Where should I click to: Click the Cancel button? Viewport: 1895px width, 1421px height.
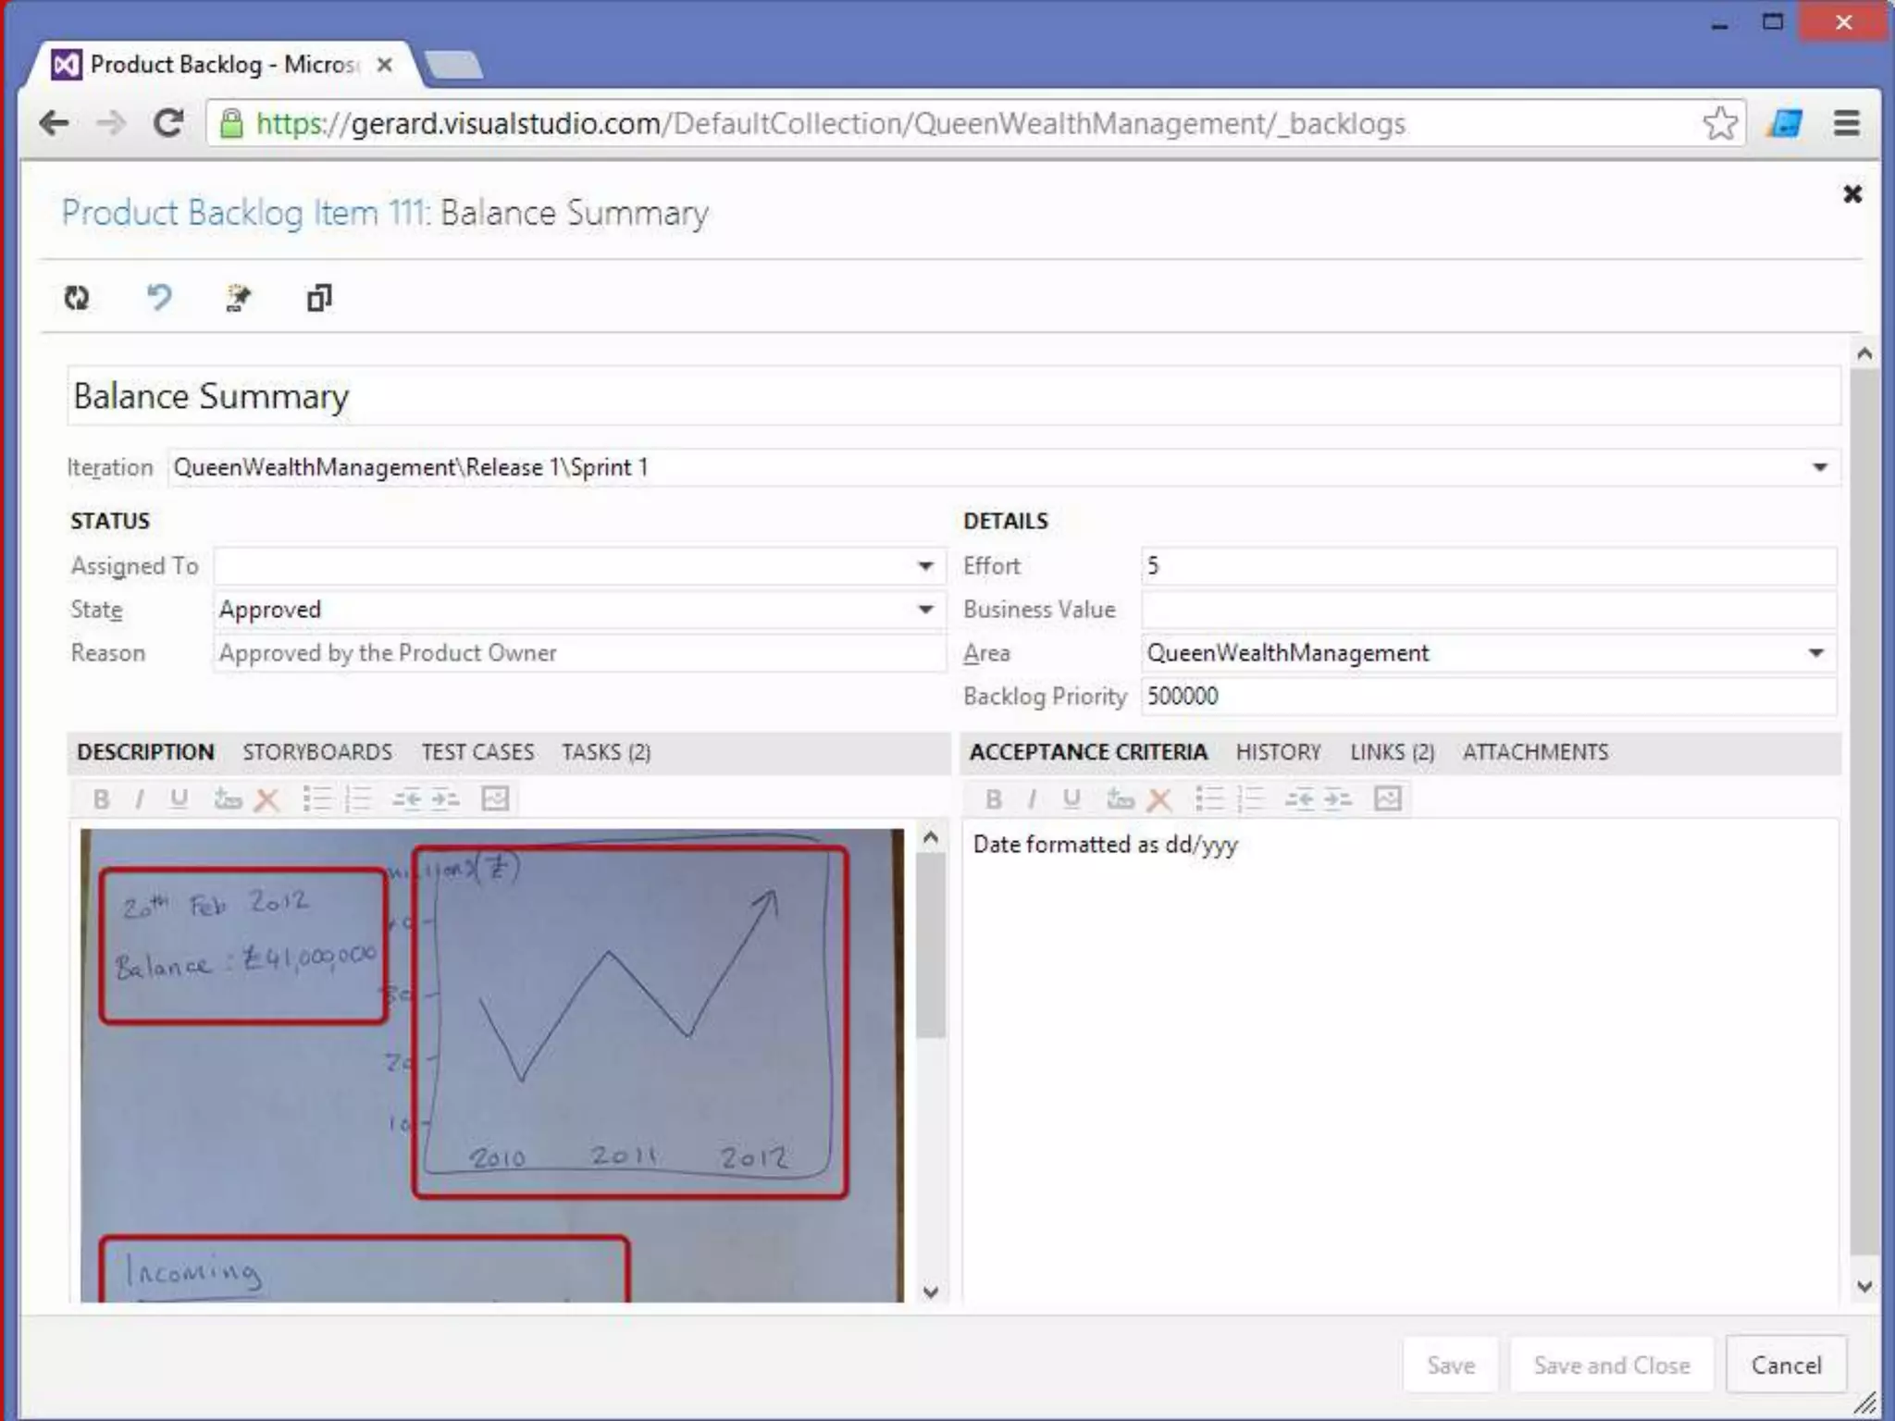click(1786, 1365)
